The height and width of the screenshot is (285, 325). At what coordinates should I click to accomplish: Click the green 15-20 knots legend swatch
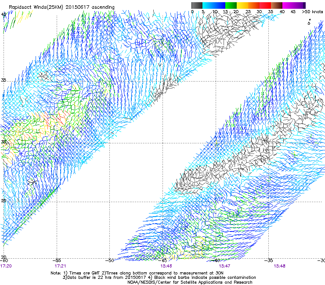pos(231,5)
